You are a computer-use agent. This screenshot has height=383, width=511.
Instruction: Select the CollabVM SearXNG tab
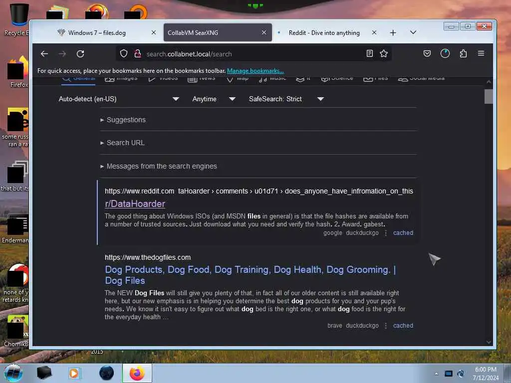pos(218,32)
